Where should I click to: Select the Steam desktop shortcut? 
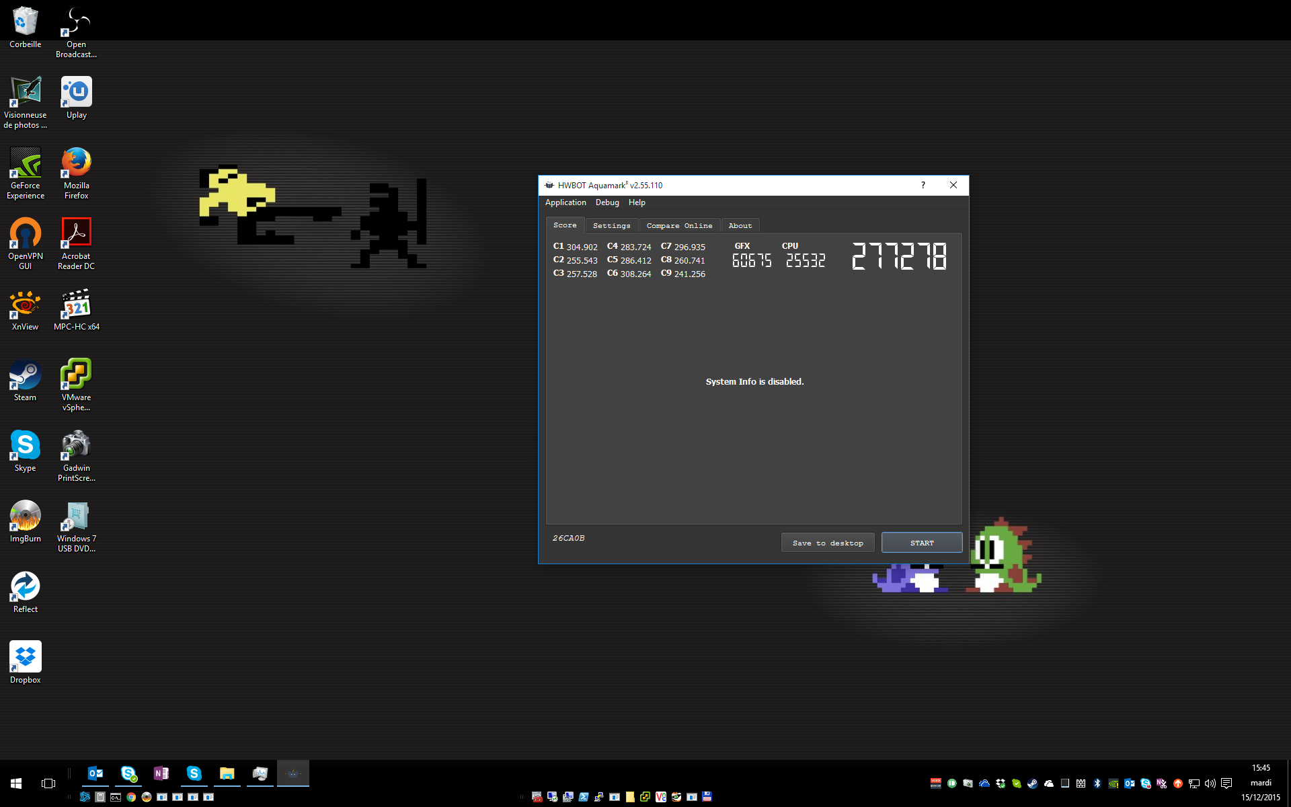point(26,381)
